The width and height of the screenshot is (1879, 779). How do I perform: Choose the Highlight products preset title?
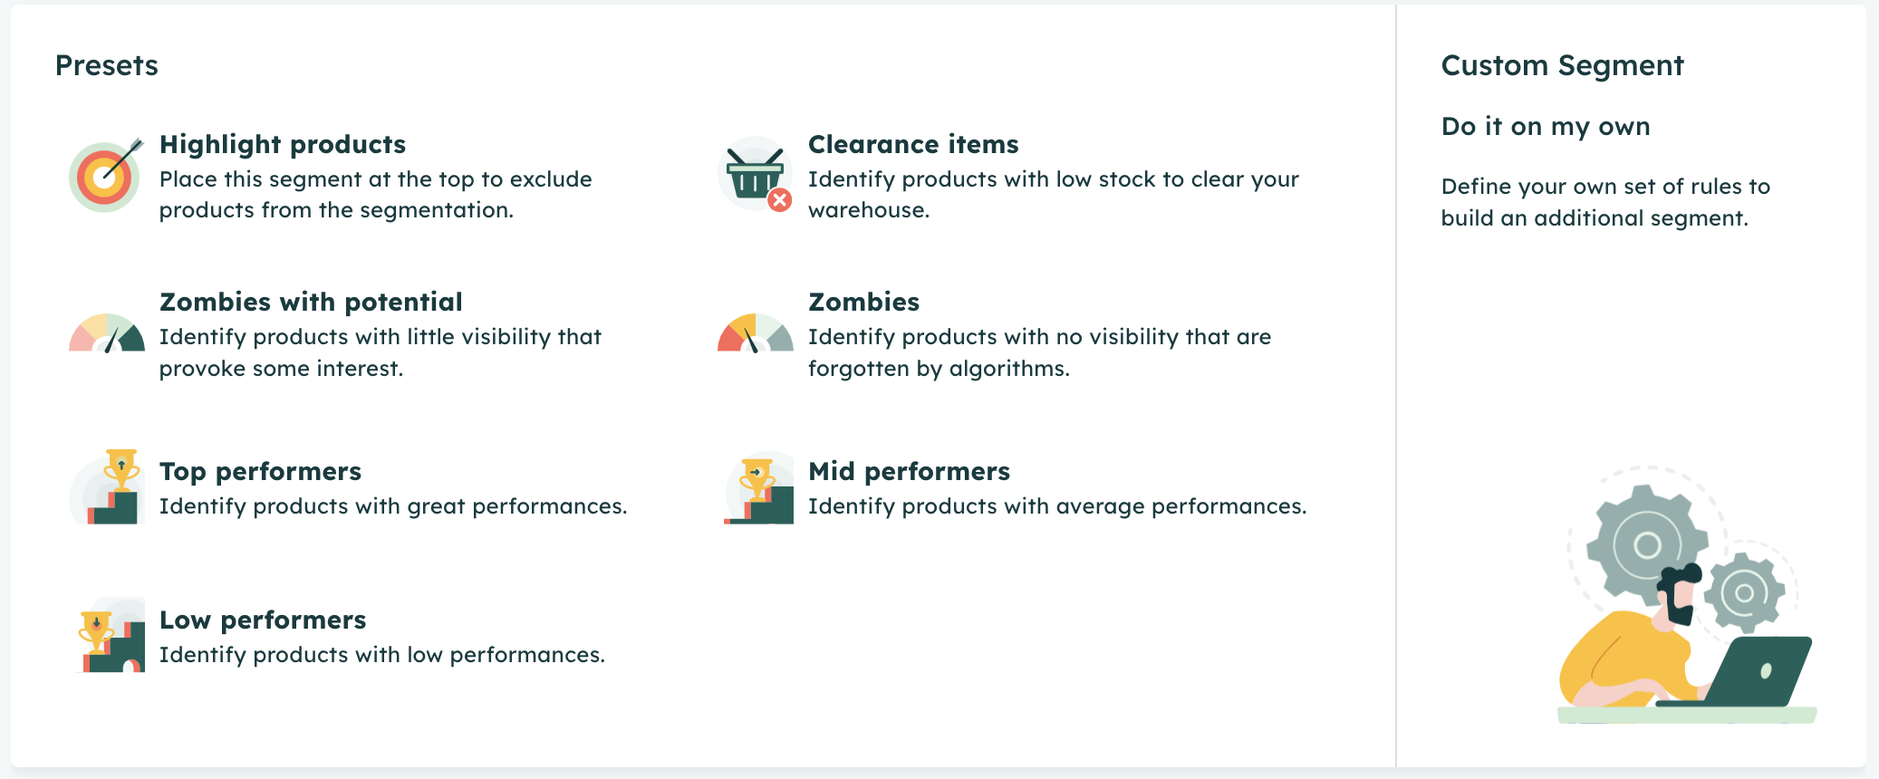pyautogui.click(x=283, y=144)
